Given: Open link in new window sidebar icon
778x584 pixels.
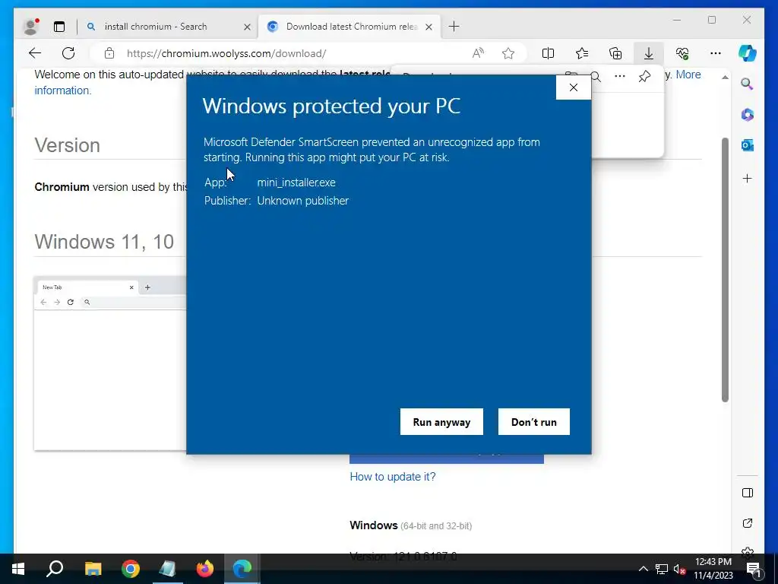Looking at the screenshot, I should point(748,523).
